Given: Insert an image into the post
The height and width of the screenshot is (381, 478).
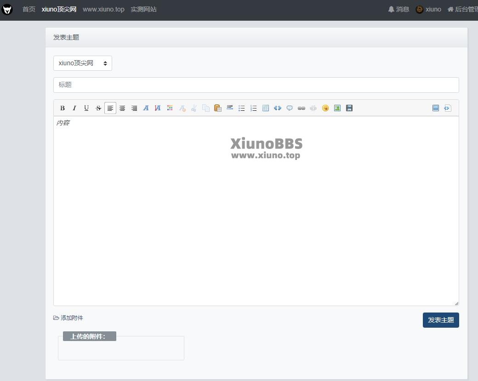Looking at the screenshot, I should (x=337, y=108).
